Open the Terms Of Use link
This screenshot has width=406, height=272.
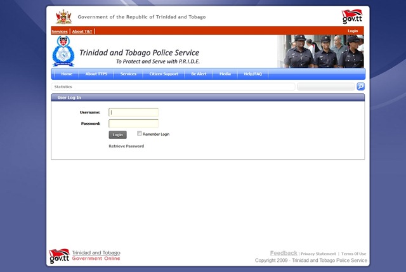(354, 254)
